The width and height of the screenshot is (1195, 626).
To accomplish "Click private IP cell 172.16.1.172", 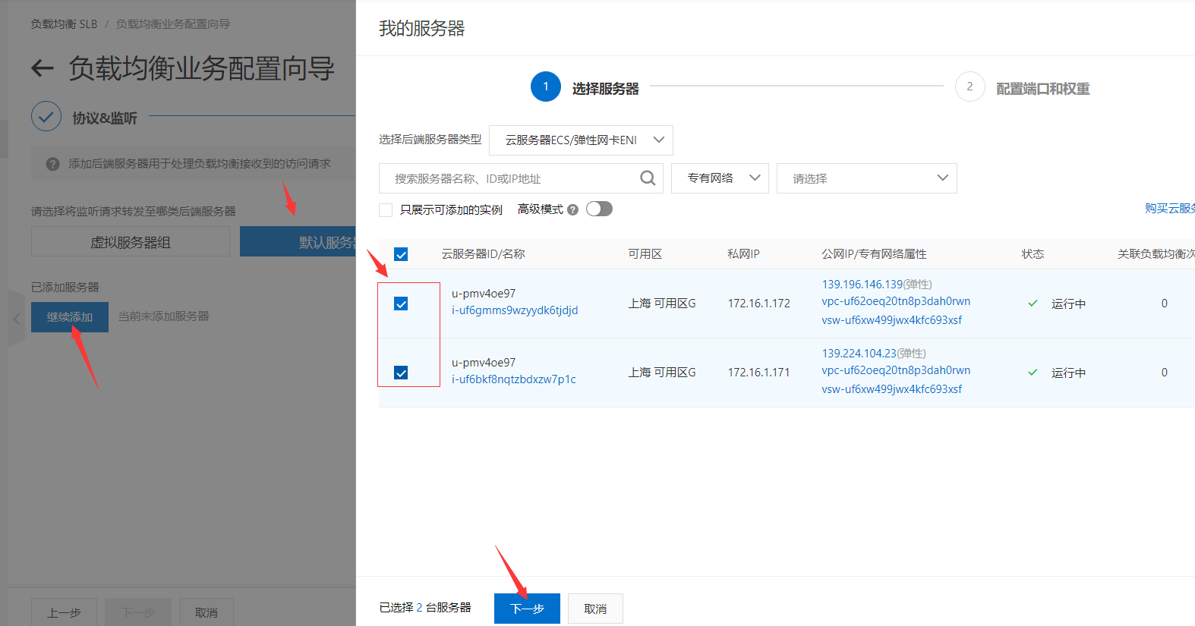I will pyautogui.click(x=758, y=304).
